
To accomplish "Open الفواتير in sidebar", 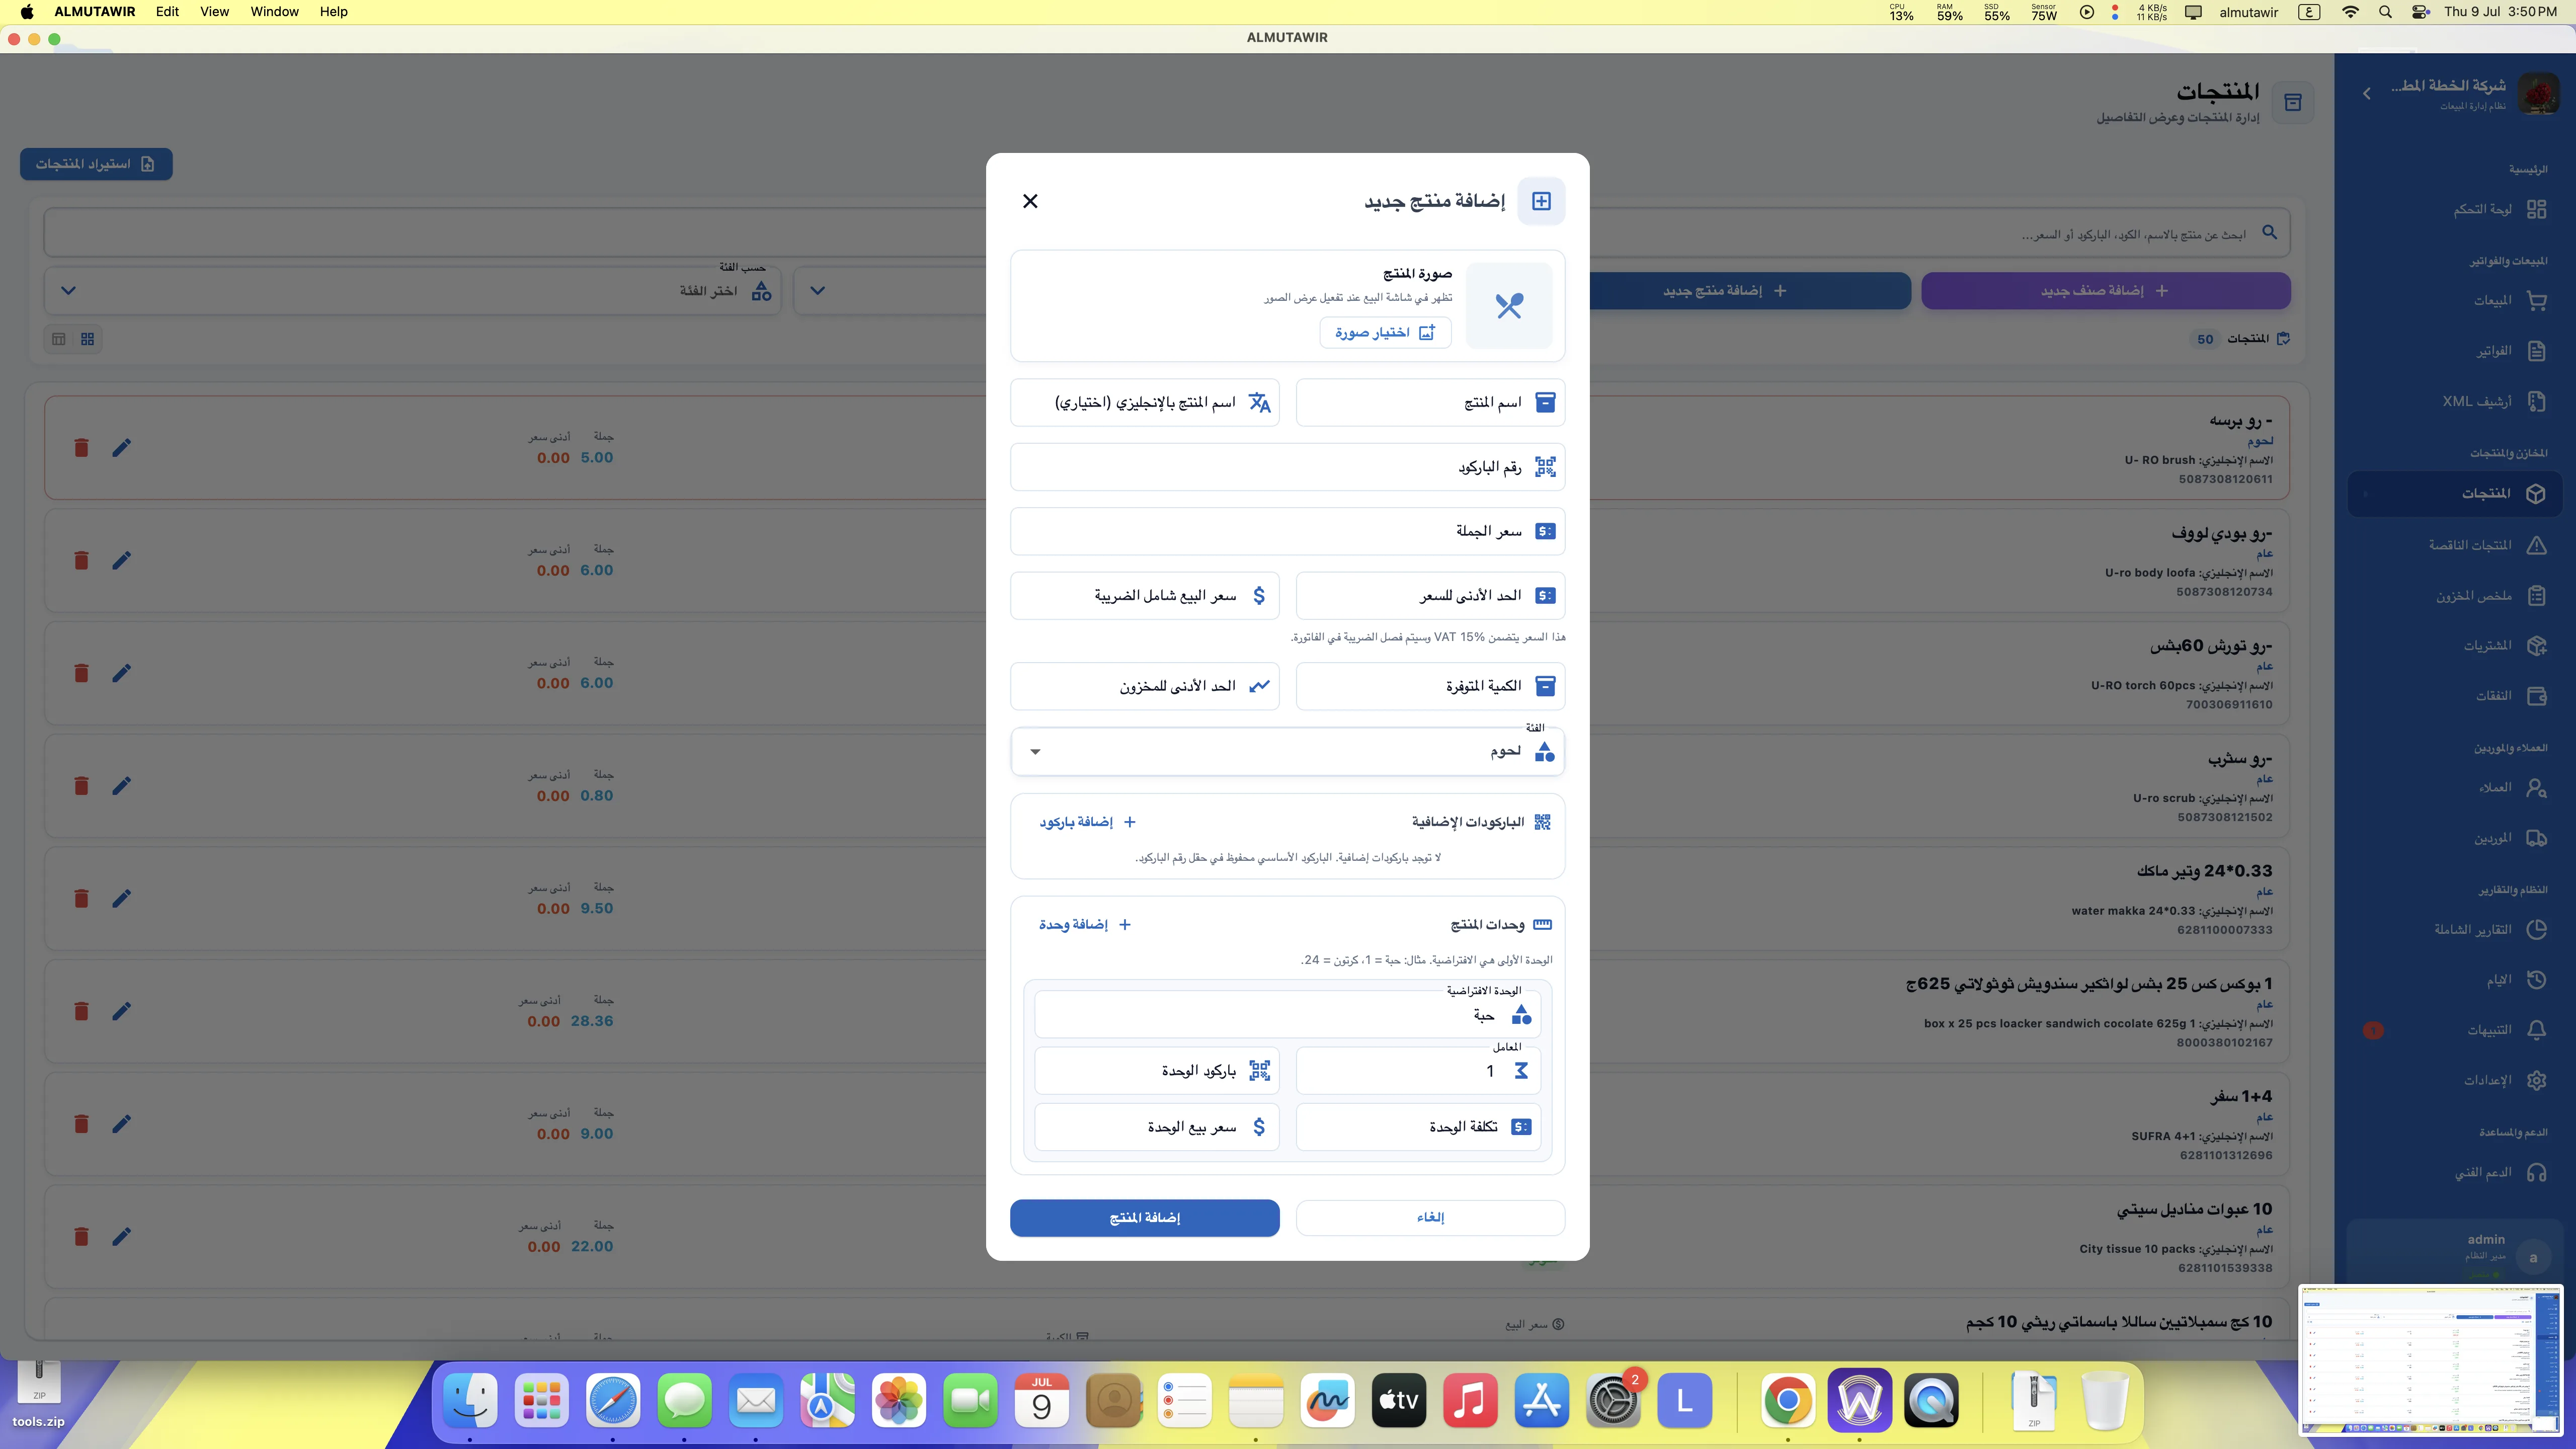I will pyautogui.click(x=2455, y=351).
